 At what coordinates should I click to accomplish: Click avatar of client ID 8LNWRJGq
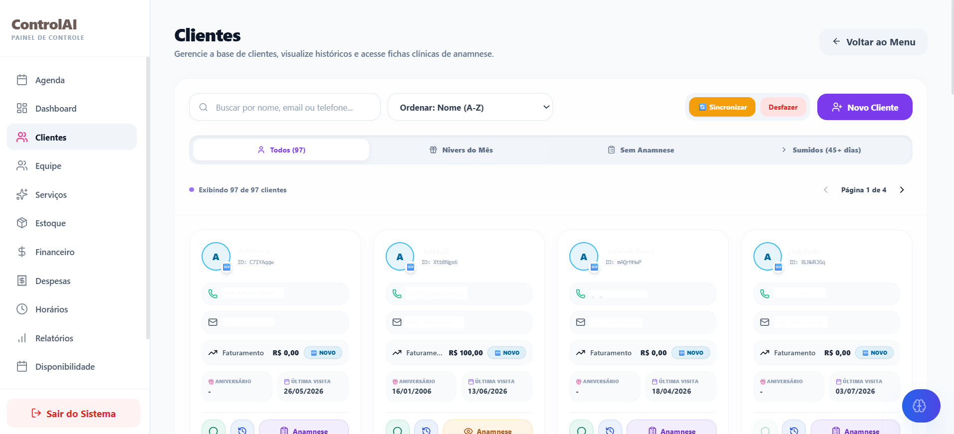767,257
